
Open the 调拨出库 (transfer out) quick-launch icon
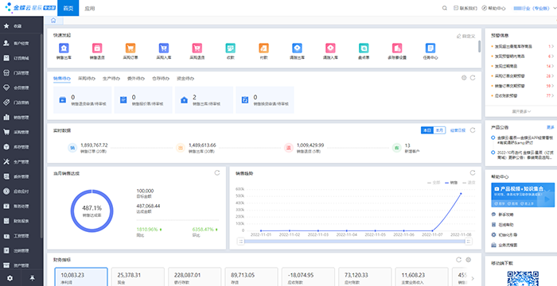297,48
